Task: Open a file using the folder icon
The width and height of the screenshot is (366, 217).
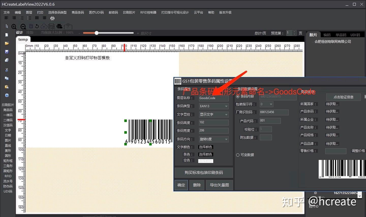Action: 7,43
